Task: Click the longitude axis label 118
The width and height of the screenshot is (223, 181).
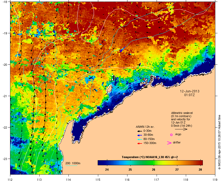Action: (186, 180)
